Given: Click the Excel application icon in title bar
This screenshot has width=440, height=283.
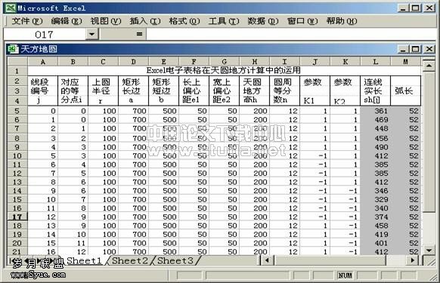Looking at the screenshot, I should pyautogui.click(x=11, y=8).
